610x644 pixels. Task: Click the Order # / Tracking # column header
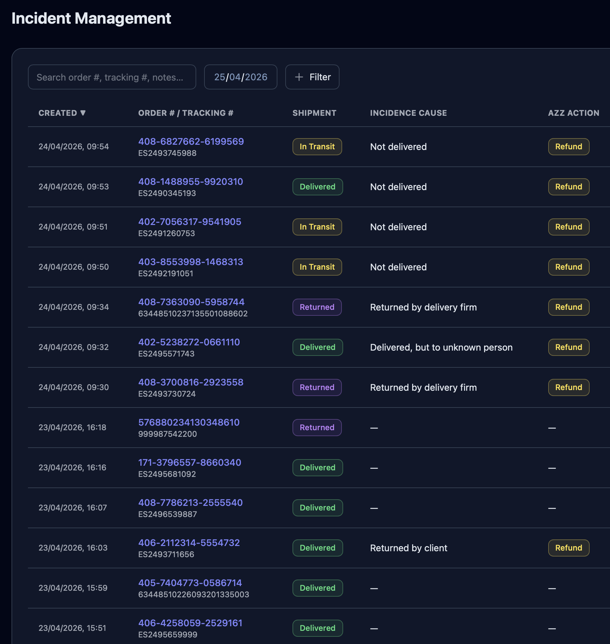pos(185,113)
